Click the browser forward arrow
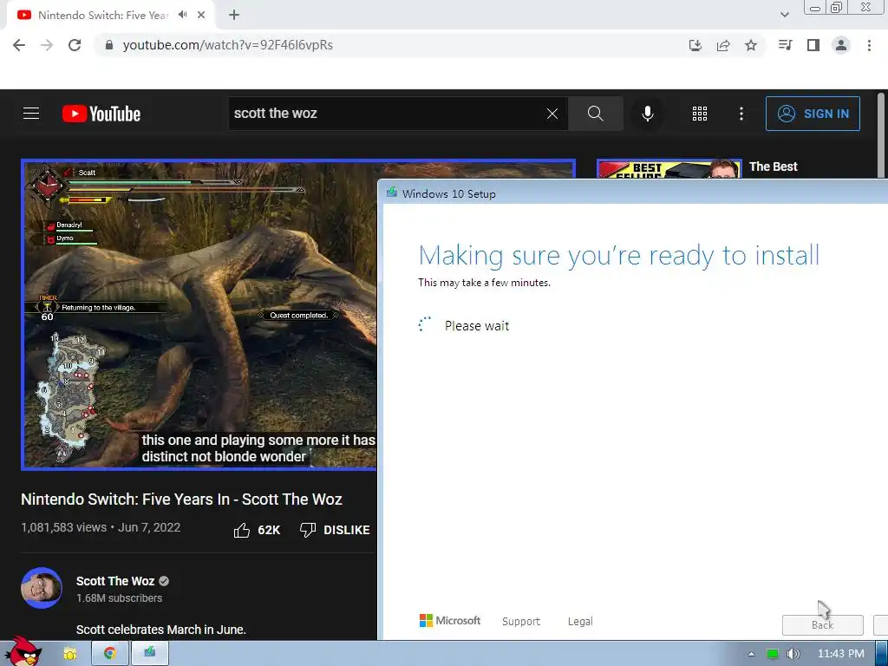The width and height of the screenshot is (888, 666). coord(47,45)
